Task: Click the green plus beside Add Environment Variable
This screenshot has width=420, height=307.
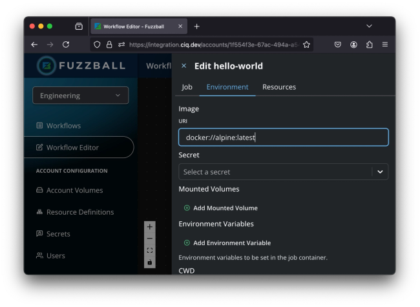Action: pyautogui.click(x=187, y=243)
